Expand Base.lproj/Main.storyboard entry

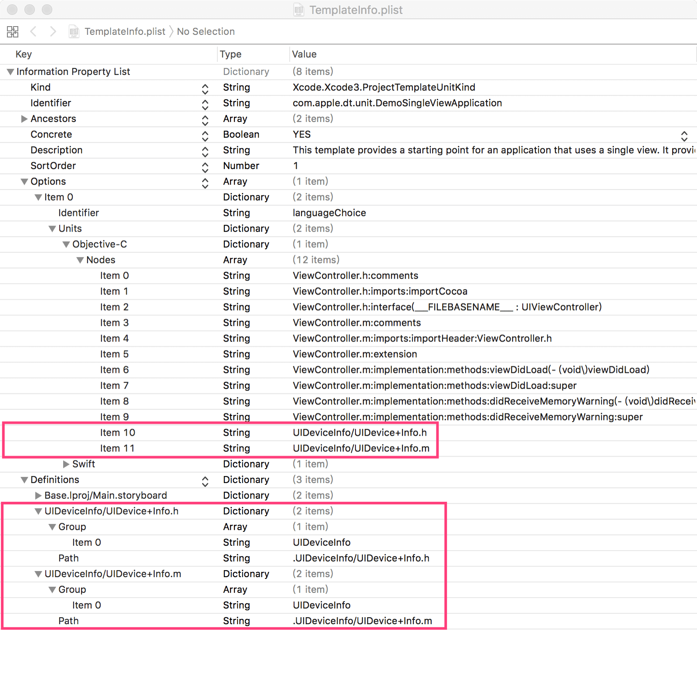coord(38,496)
